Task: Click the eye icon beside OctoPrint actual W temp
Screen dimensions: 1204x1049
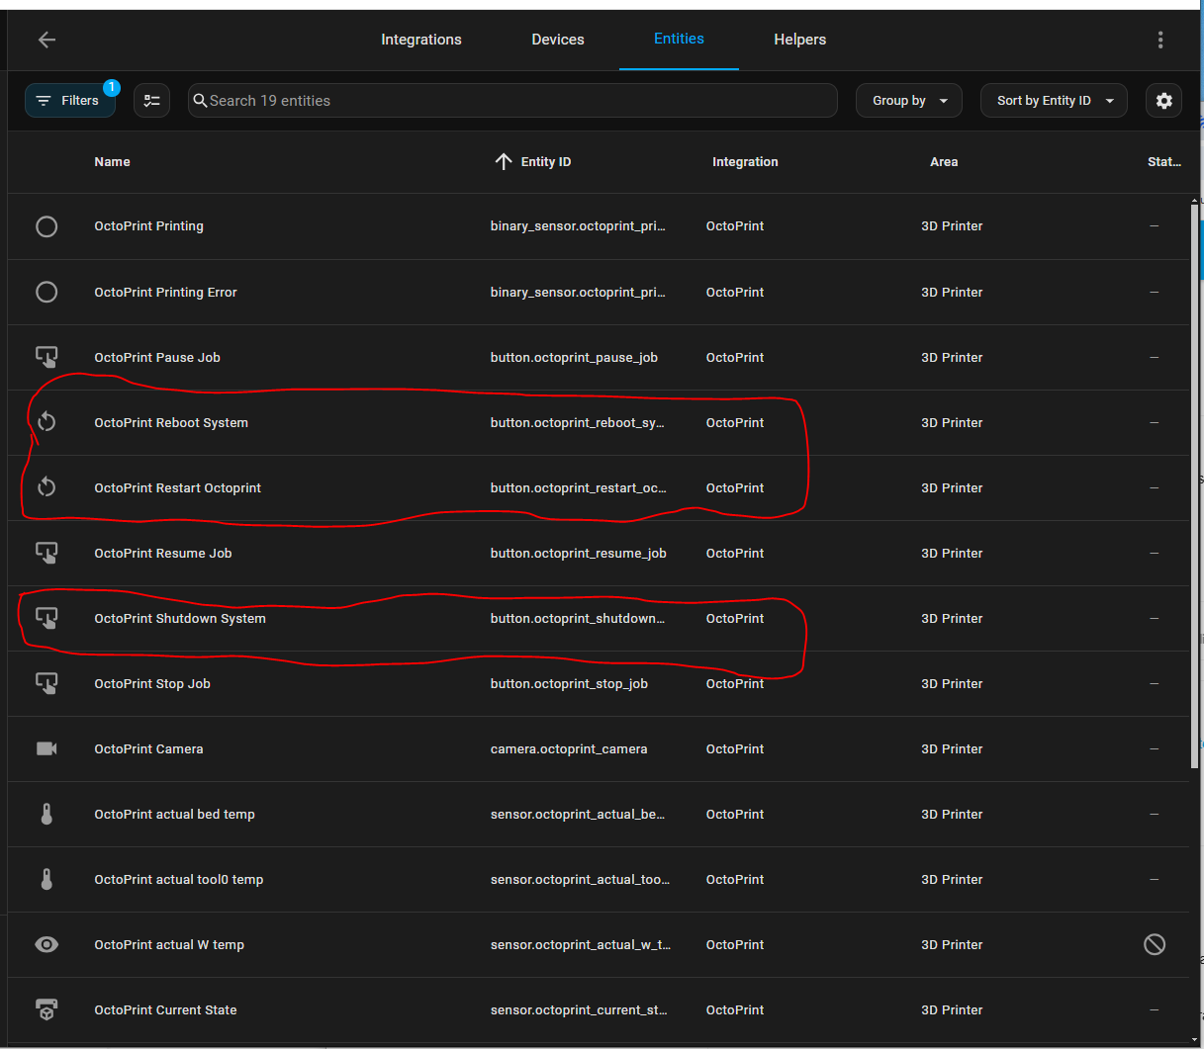Action: click(x=46, y=944)
